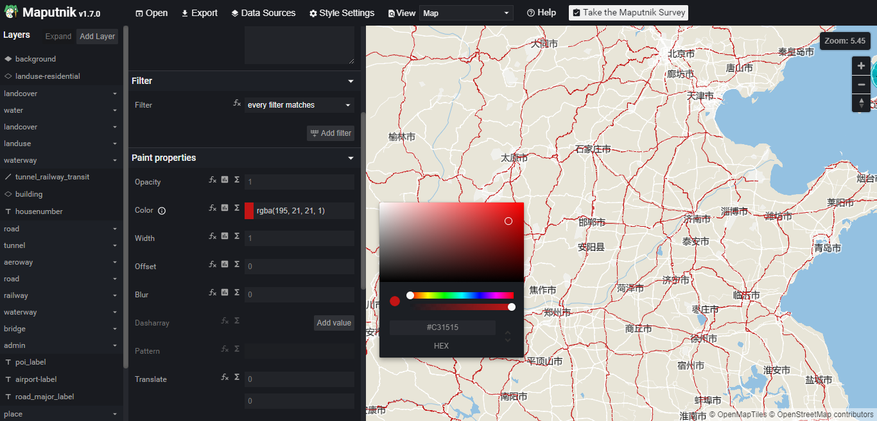Click the compass reset icon below zoom controls
877x421 pixels.
861,103
